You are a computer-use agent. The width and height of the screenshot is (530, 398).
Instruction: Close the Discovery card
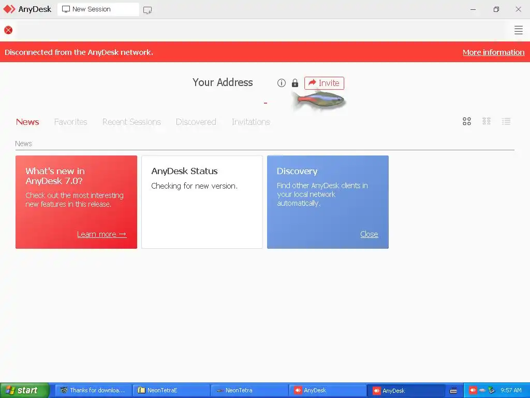click(369, 234)
